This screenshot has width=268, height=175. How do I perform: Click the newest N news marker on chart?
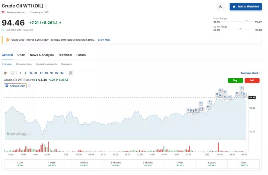coord(244,94)
